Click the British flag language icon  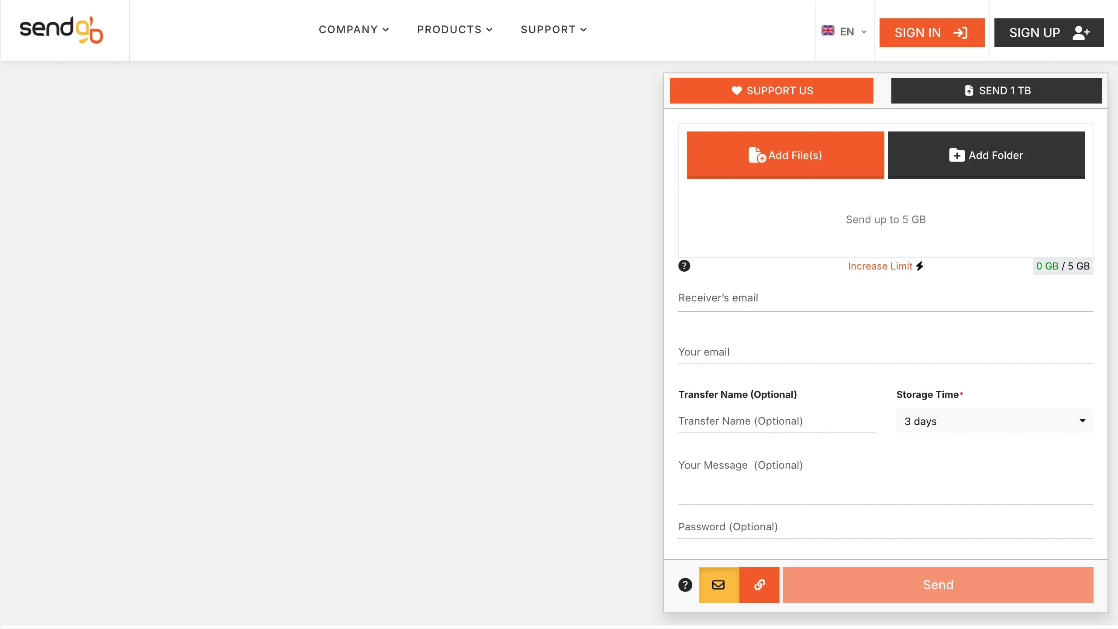[x=828, y=31]
